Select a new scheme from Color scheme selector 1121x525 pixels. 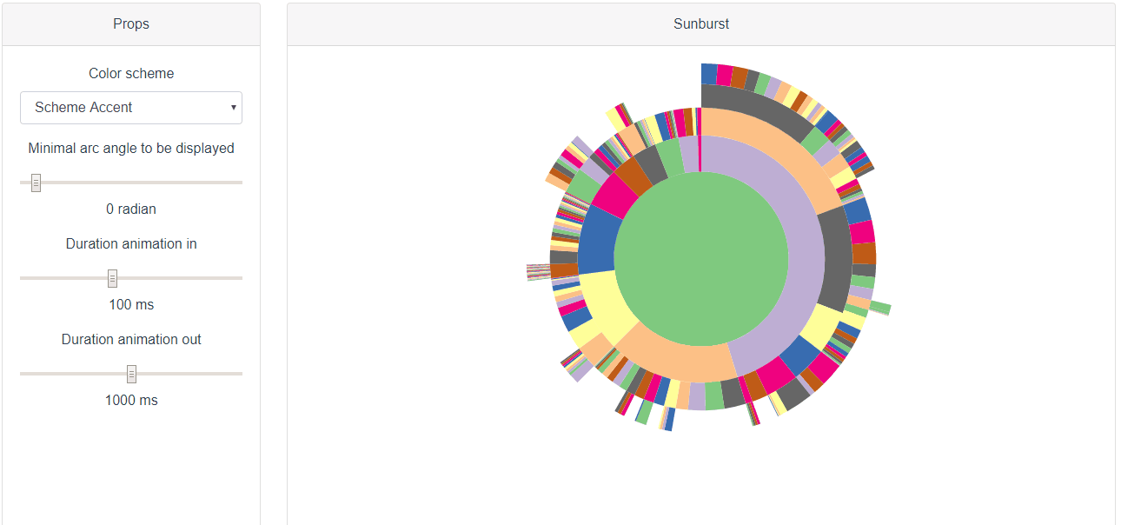130,107
